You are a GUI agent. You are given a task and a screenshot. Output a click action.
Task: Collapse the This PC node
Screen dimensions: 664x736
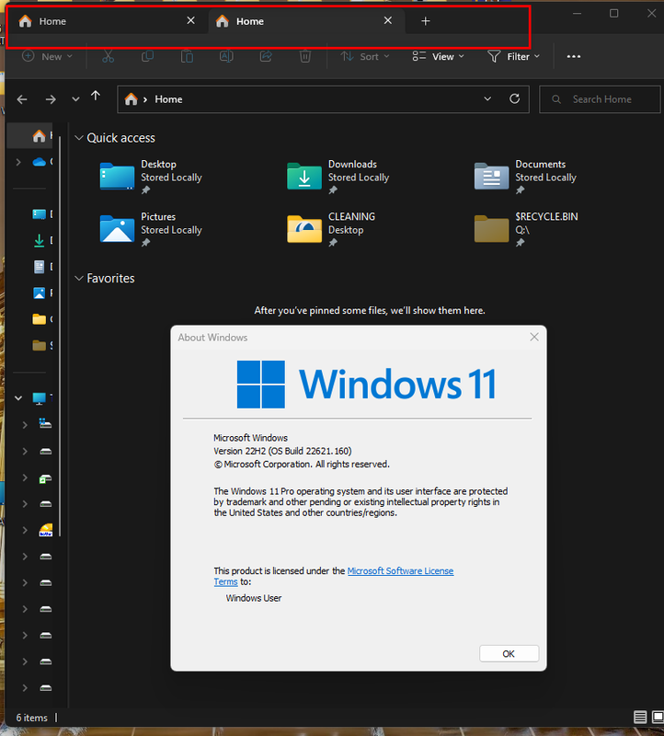click(x=18, y=398)
